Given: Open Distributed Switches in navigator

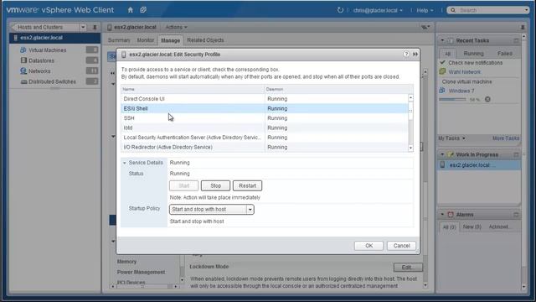Looking at the screenshot, I should click(52, 81).
